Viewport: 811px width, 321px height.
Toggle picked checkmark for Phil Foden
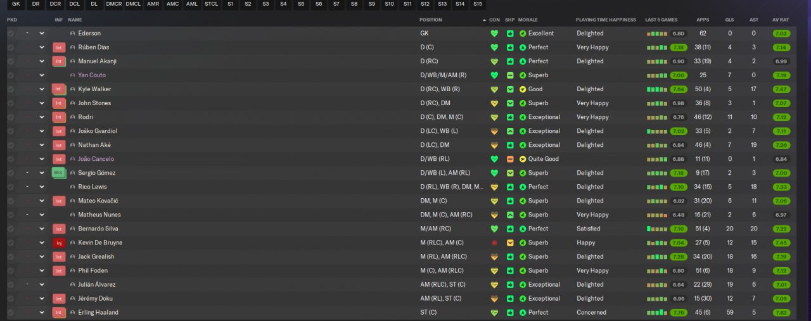pos(11,270)
